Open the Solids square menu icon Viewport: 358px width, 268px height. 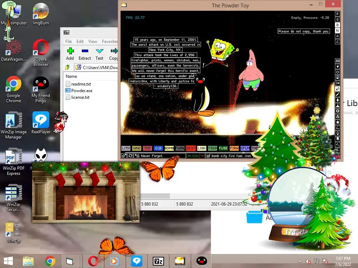tap(337, 111)
